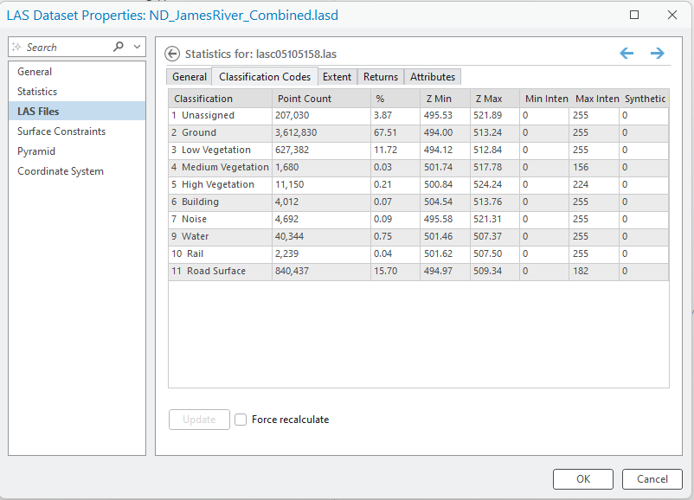The image size is (694, 500).
Task: Select Statistics in the left sidebar
Action: click(37, 92)
